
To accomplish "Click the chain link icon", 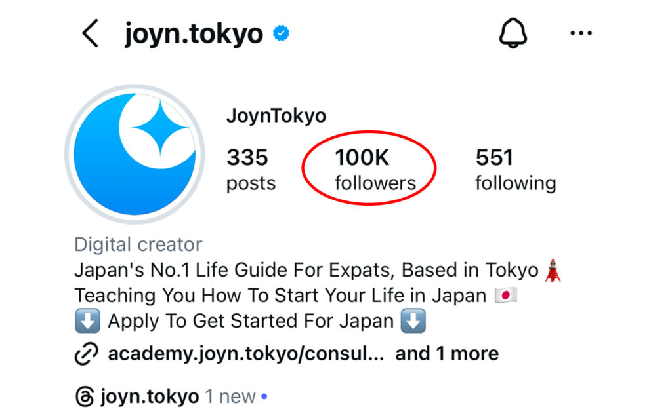I will [x=86, y=354].
